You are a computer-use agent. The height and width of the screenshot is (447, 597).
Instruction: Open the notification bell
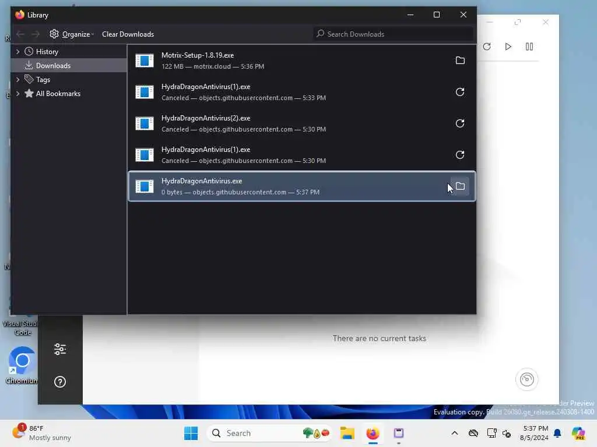[557, 433]
